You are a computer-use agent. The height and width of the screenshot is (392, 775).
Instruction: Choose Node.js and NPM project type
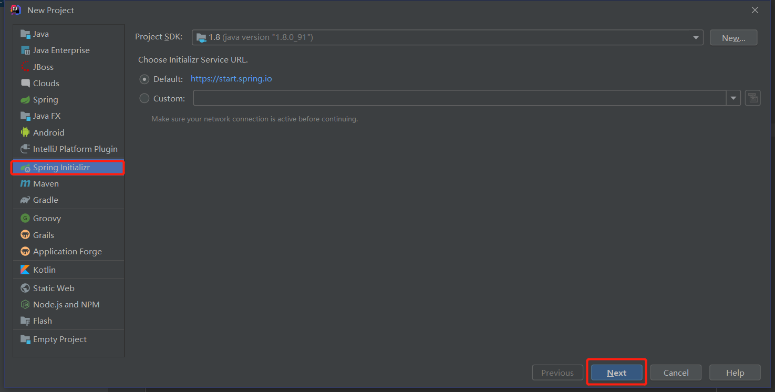pyautogui.click(x=68, y=304)
